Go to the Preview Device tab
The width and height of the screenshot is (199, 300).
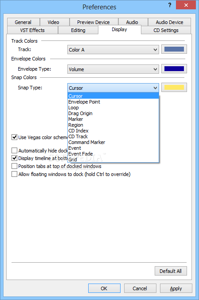(94, 22)
